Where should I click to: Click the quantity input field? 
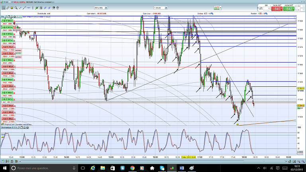coord(266,8)
